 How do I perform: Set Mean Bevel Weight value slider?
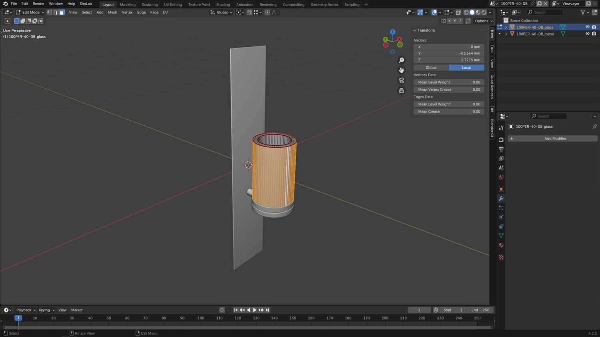pos(449,82)
